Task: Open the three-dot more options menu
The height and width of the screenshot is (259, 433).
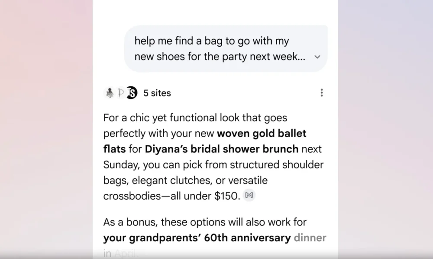Action: click(x=321, y=93)
